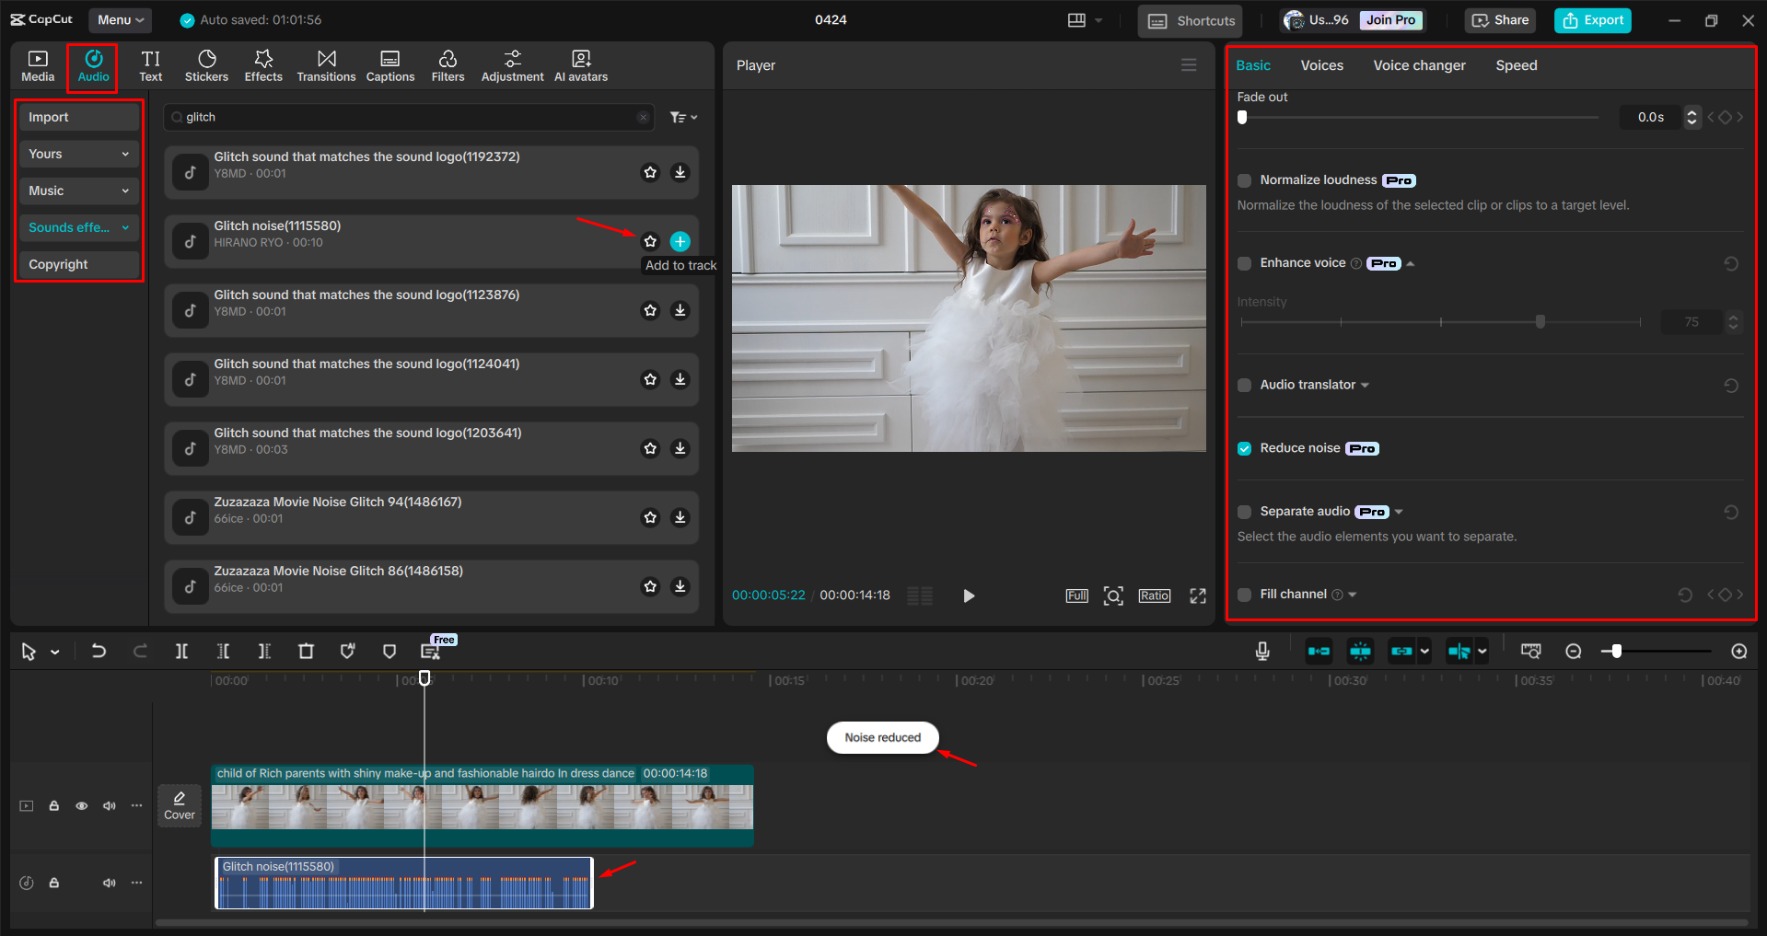1767x936 pixels.
Task: Expand the Sounds effects category
Action: [x=125, y=227]
